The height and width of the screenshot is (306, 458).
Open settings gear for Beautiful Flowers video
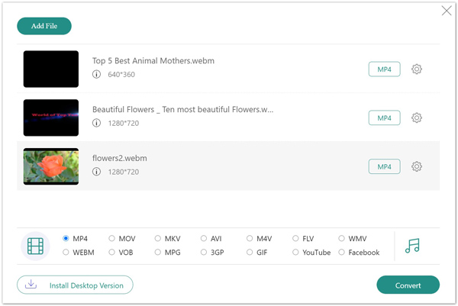pyautogui.click(x=417, y=118)
